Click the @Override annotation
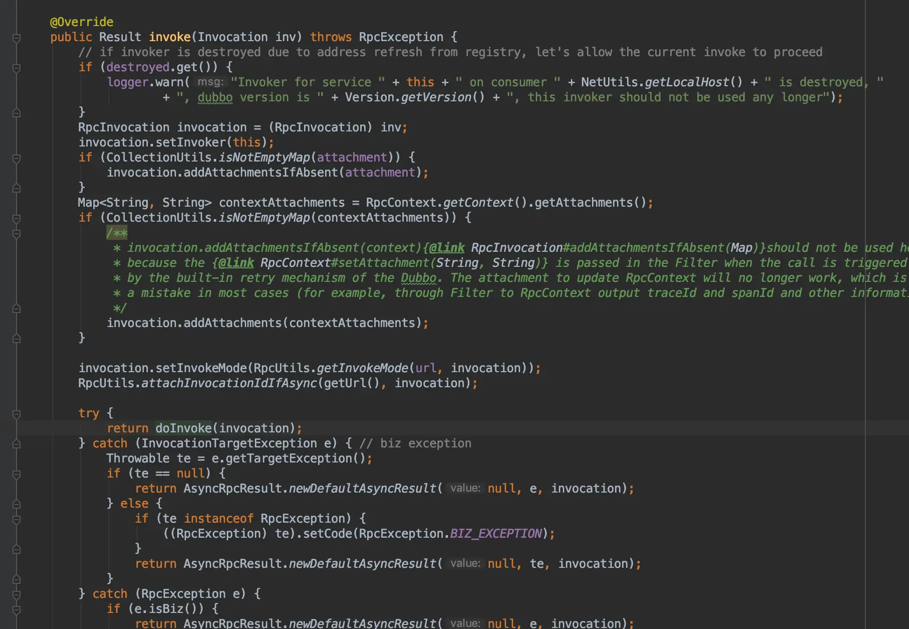 point(82,22)
